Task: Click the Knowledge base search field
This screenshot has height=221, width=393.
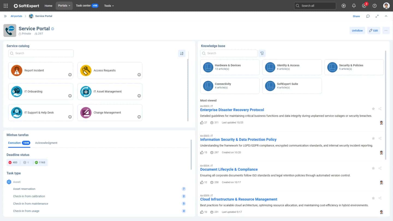Action: pyautogui.click(x=229, y=53)
